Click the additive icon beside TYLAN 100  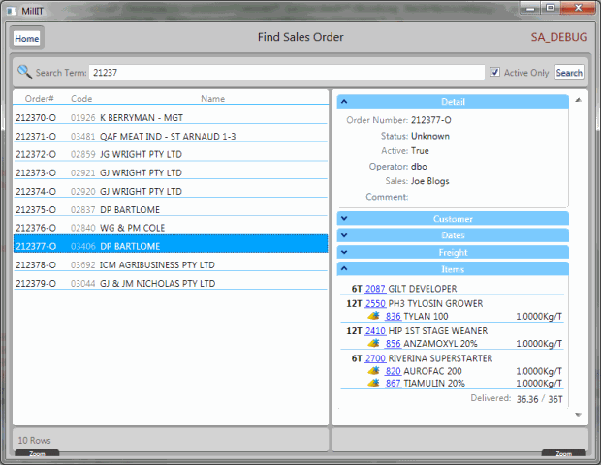pos(373,316)
